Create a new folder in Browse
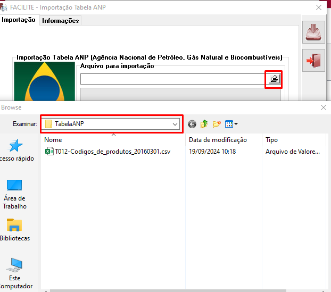331x292 pixels. [x=217, y=124]
